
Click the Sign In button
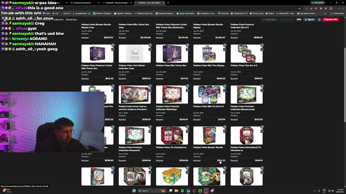310,19
